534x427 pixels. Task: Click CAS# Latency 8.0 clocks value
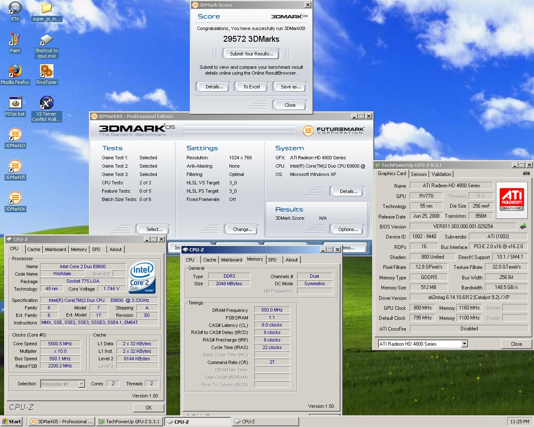click(272, 325)
